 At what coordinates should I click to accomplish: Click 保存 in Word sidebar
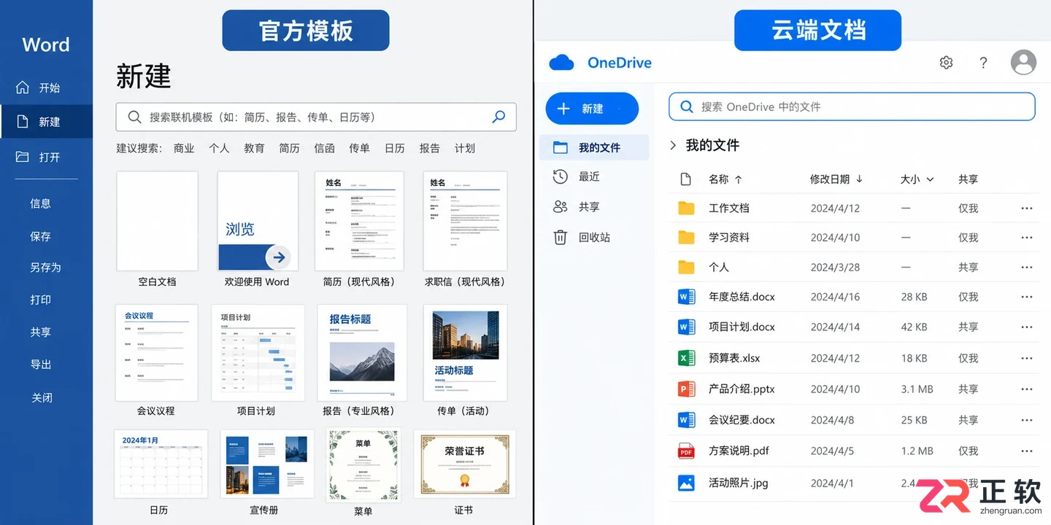pyautogui.click(x=41, y=236)
